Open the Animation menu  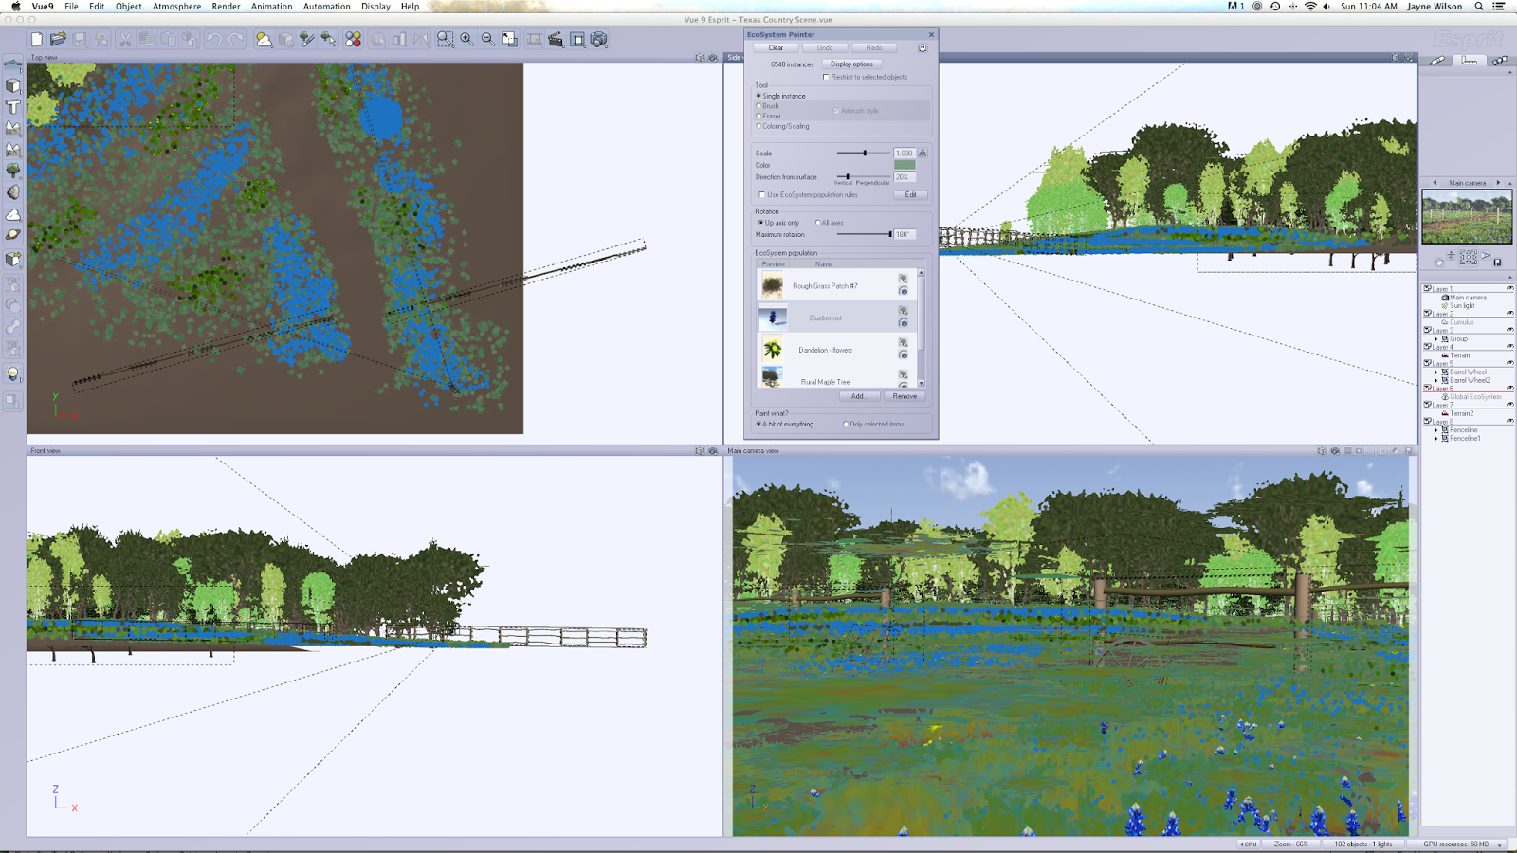tap(271, 7)
